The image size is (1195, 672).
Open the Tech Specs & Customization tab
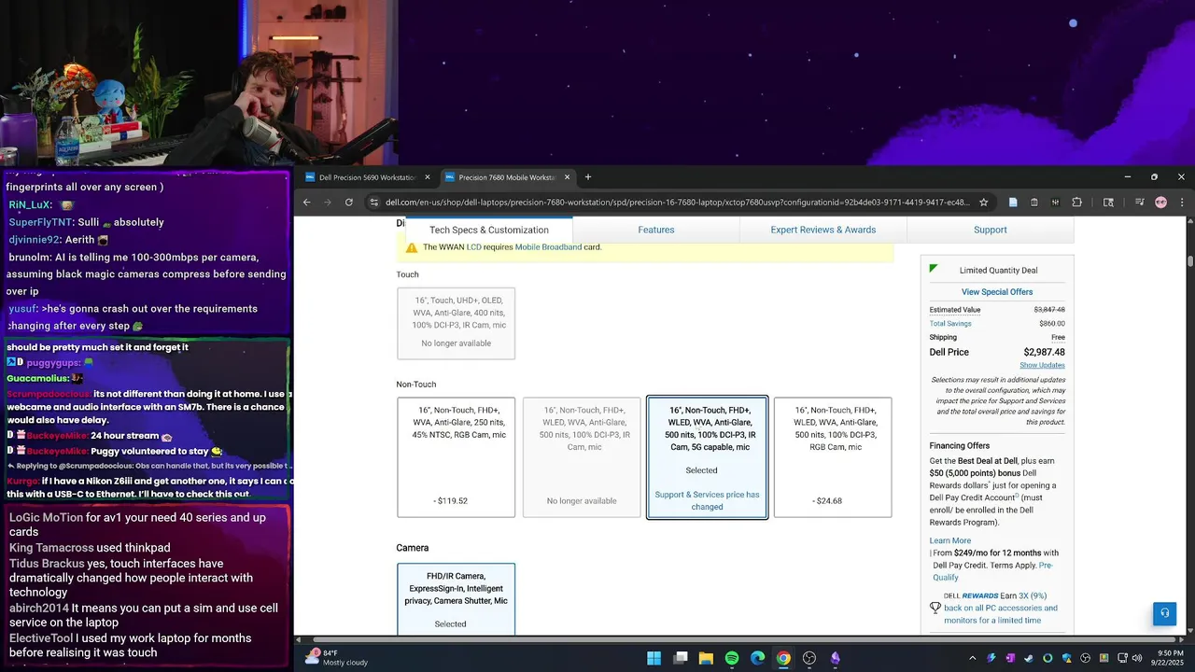pyautogui.click(x=489, y=230)
